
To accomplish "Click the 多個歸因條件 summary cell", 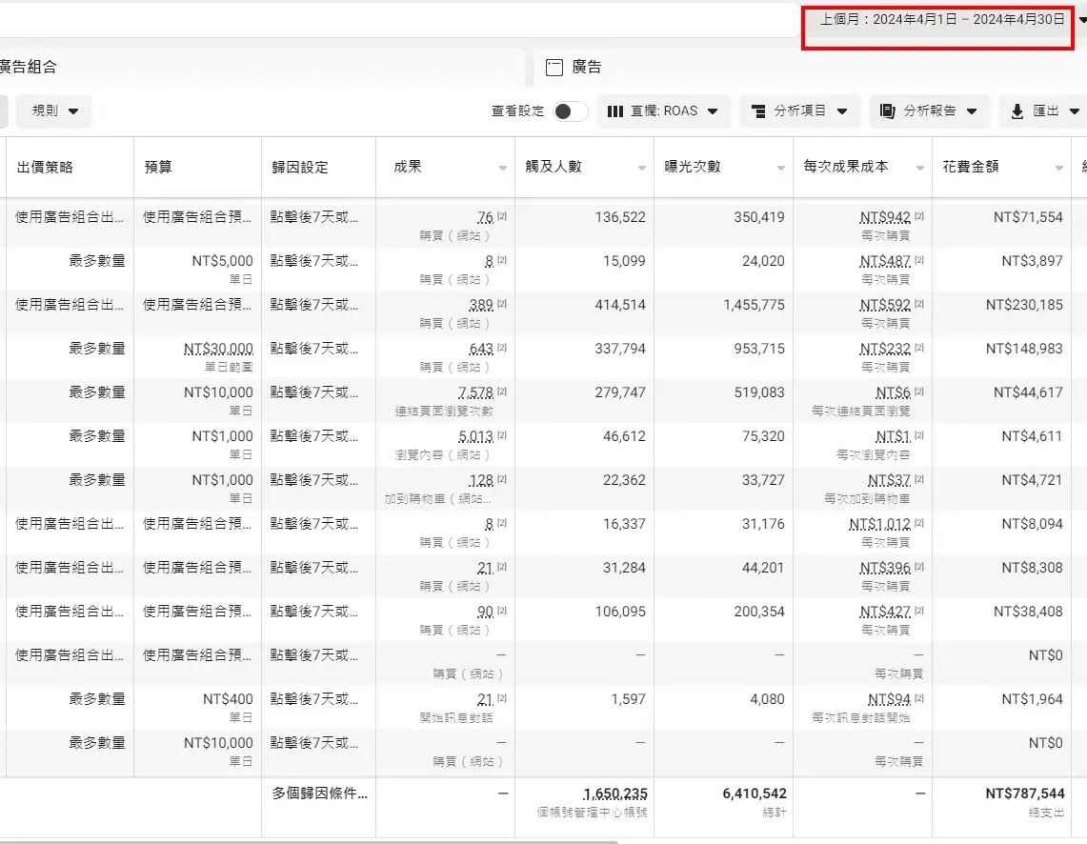I will (x=319, y=794).
